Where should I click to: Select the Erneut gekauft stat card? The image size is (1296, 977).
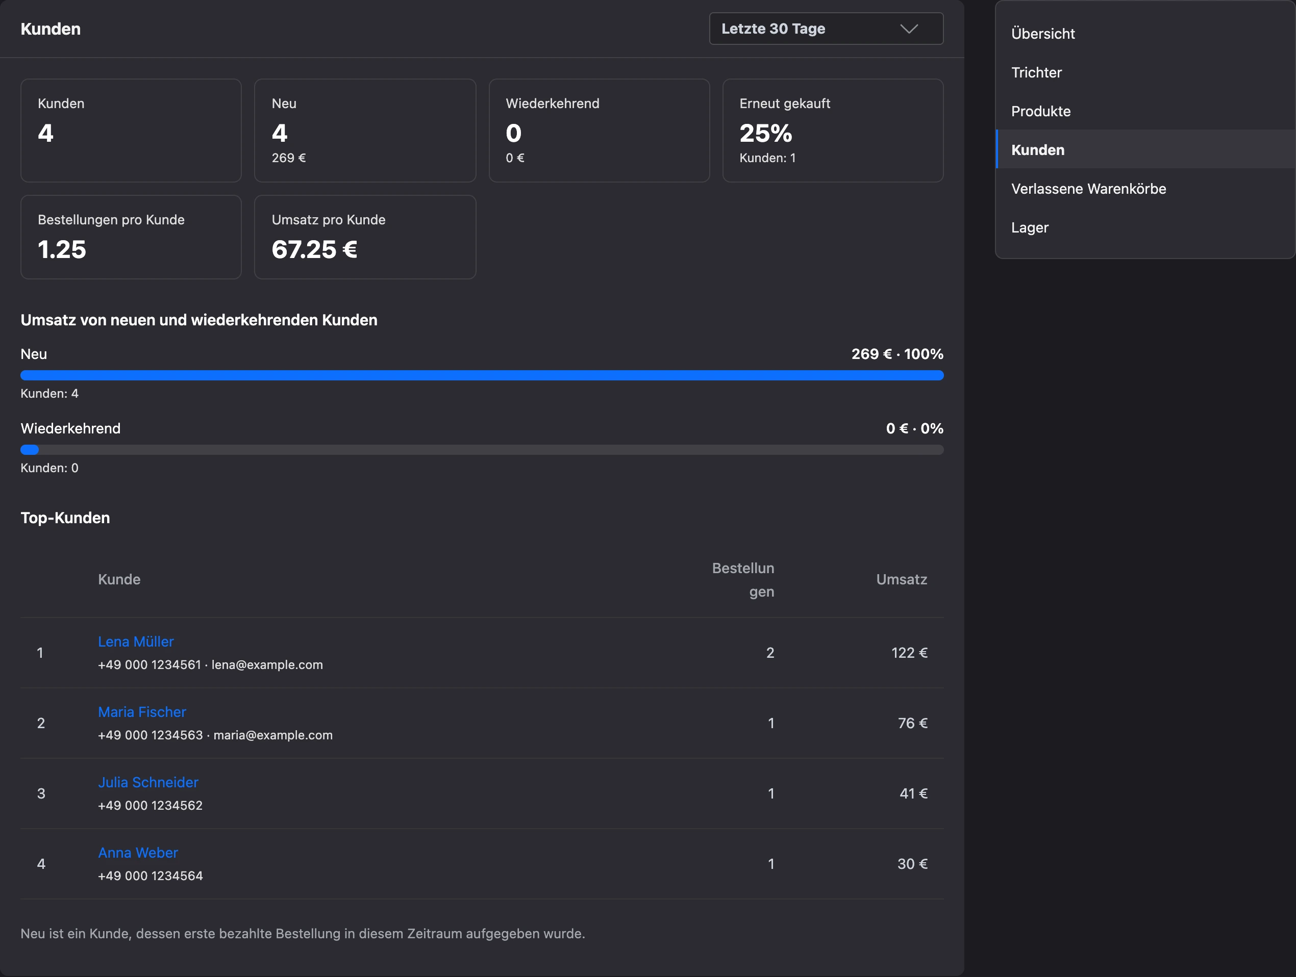(x=833, y=131)
